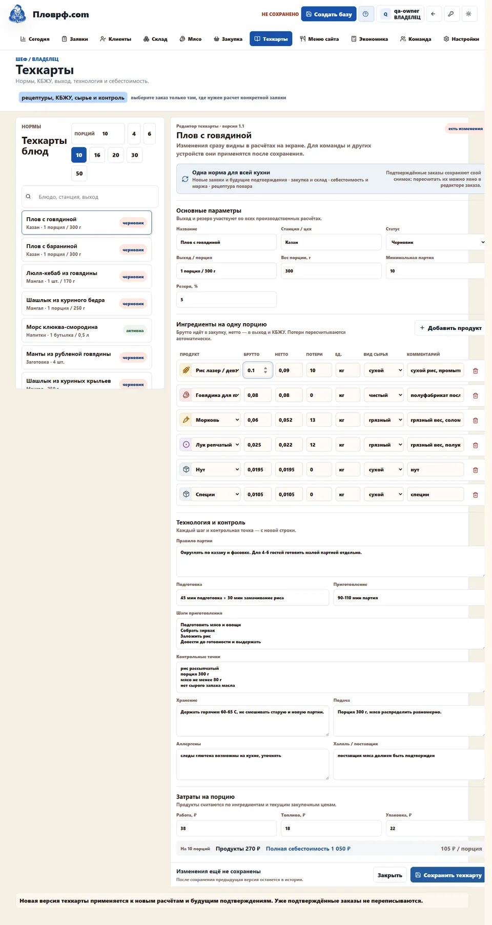Click the help question mark icon
492x925 pixels.
[365, 14]
